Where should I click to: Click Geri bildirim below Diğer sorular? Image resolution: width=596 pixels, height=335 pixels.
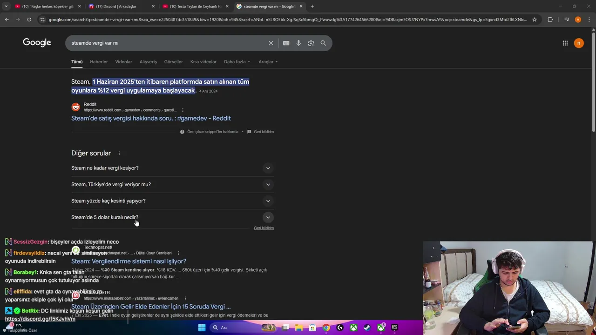(264, 228)
